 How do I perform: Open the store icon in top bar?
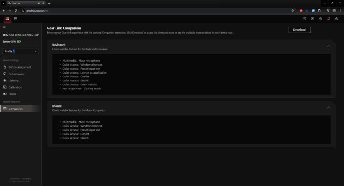pyautogui.click(x=16, y=19)
